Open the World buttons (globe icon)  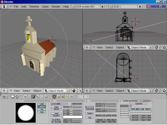click(x=71, y=97)
